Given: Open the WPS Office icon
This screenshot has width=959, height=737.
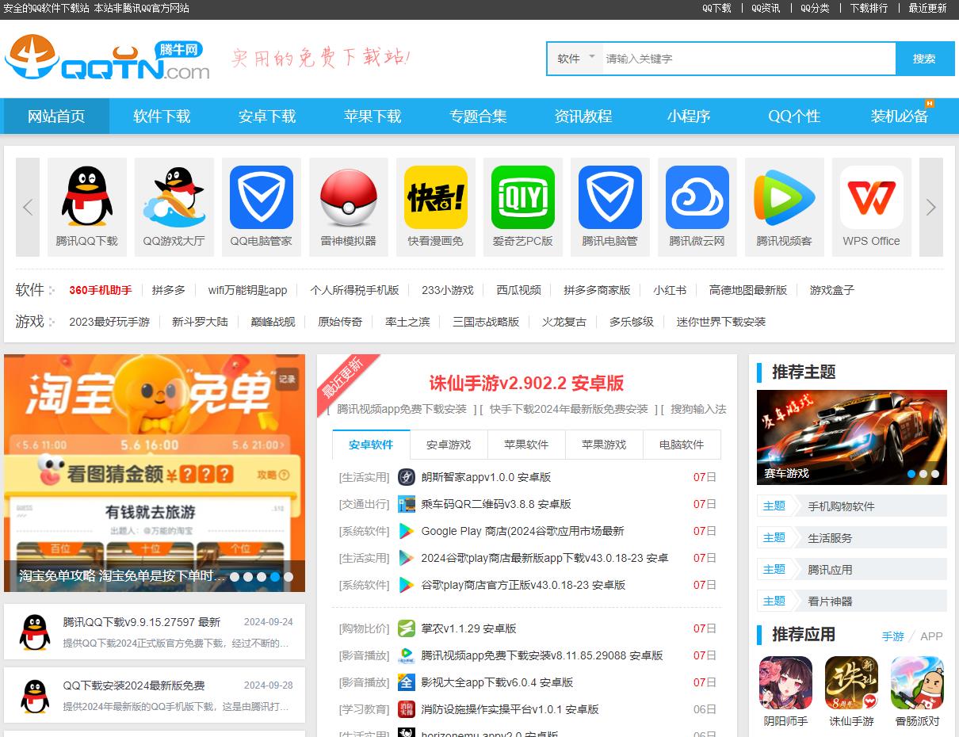Looking at the screenshot, I should [x=872, y=197].
